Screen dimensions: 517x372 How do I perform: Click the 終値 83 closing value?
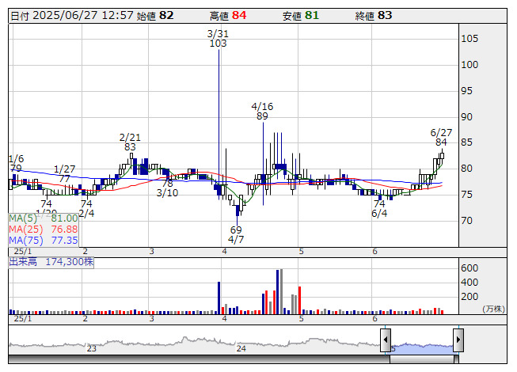(385, 15)
